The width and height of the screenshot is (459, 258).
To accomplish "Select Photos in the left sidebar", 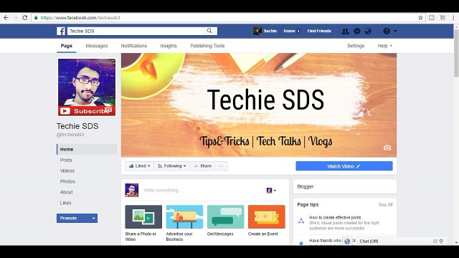I will pos(67,181).
